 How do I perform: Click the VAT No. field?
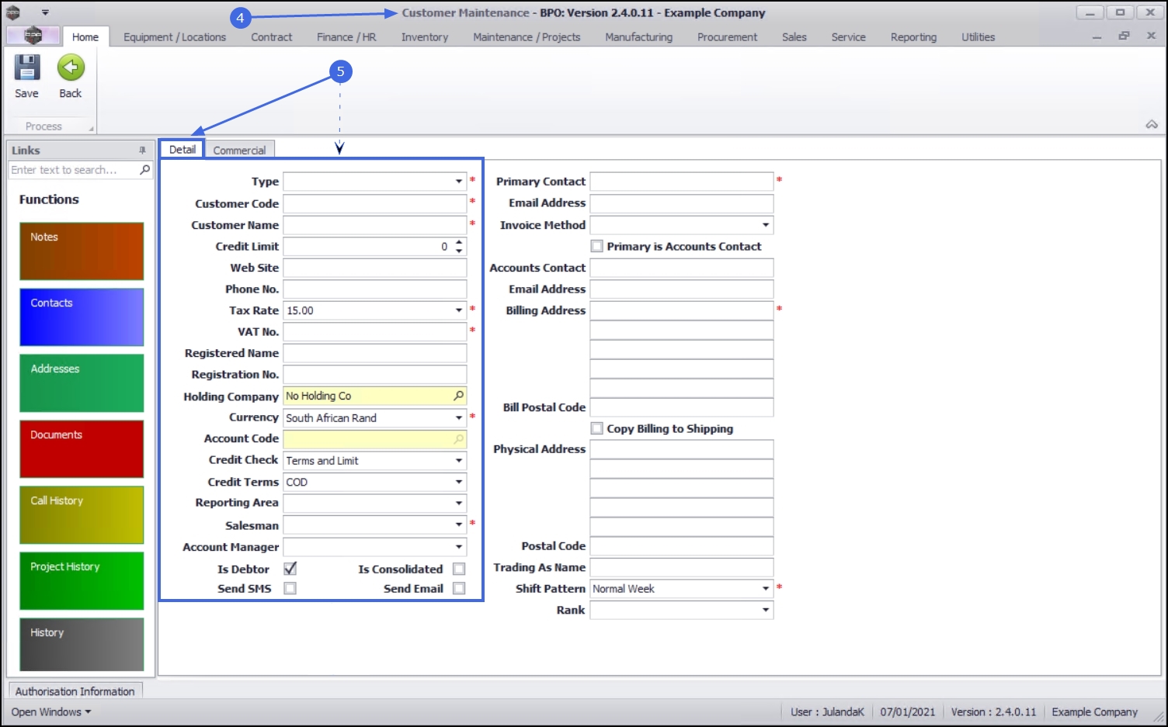[375, 332]
